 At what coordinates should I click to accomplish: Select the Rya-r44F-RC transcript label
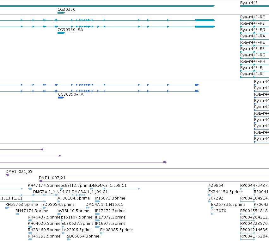tap(252, 17)
